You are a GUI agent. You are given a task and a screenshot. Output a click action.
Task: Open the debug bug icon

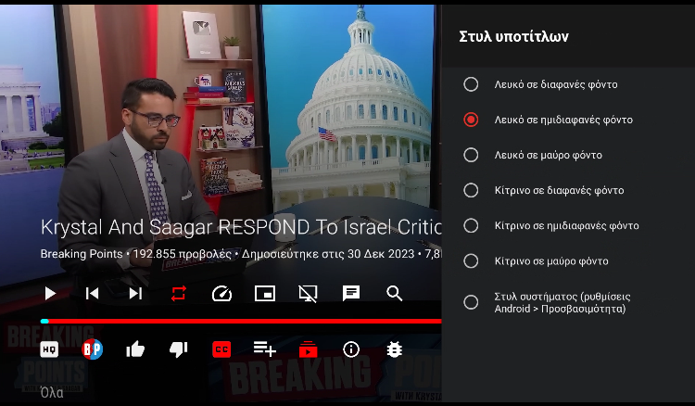pyautogui.click(x=394, y=349)
